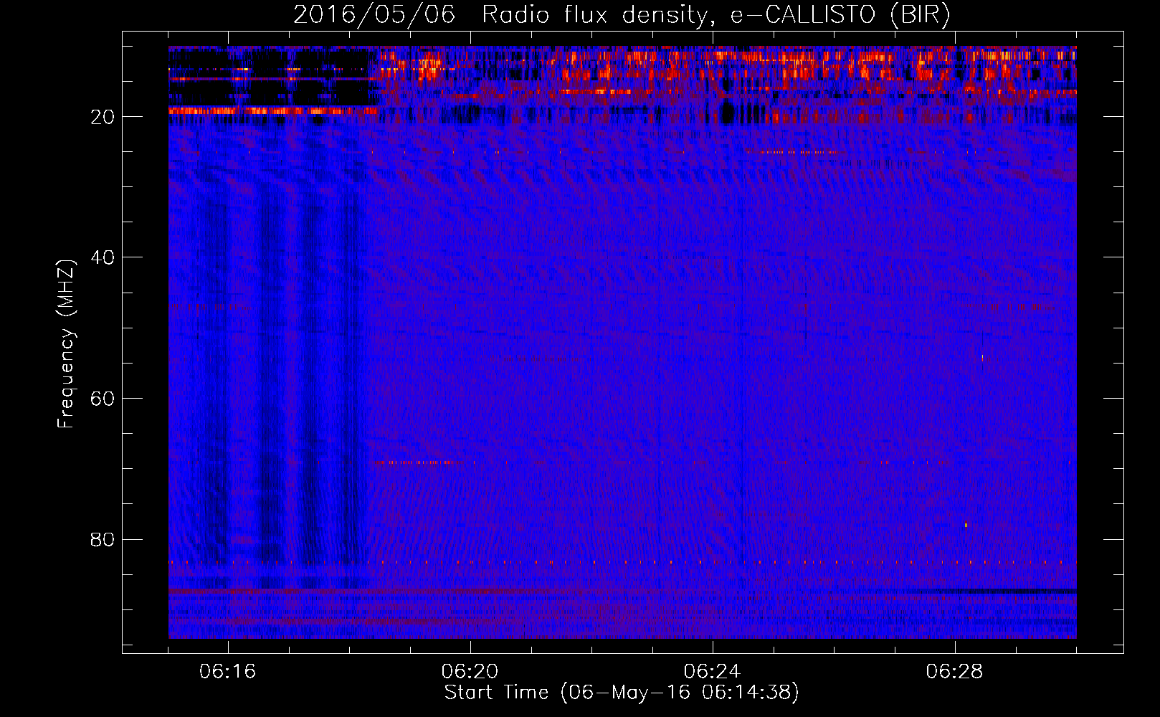Screen dimensions: 1160x717
Task: Click the 60 frequency axis label
Action: (x=103, y=399)
